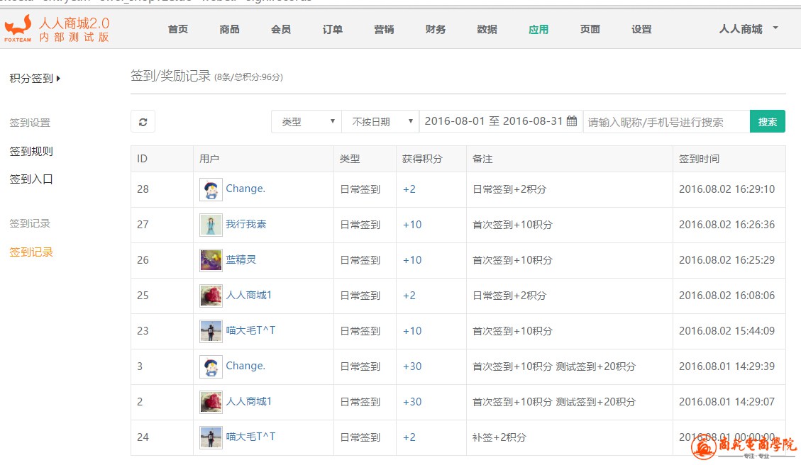
Task: Click avatar of user 蓝精灵
Action: pos(211,260)
